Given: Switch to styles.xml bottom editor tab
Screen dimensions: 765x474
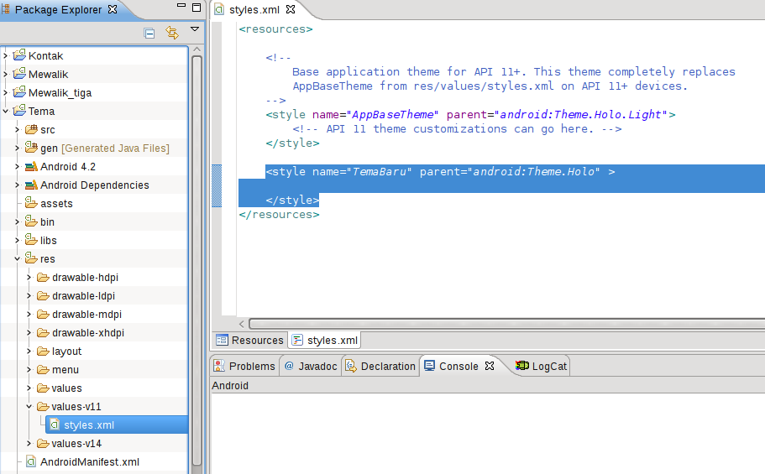Looking at the screenshot, I should point(325,341).
